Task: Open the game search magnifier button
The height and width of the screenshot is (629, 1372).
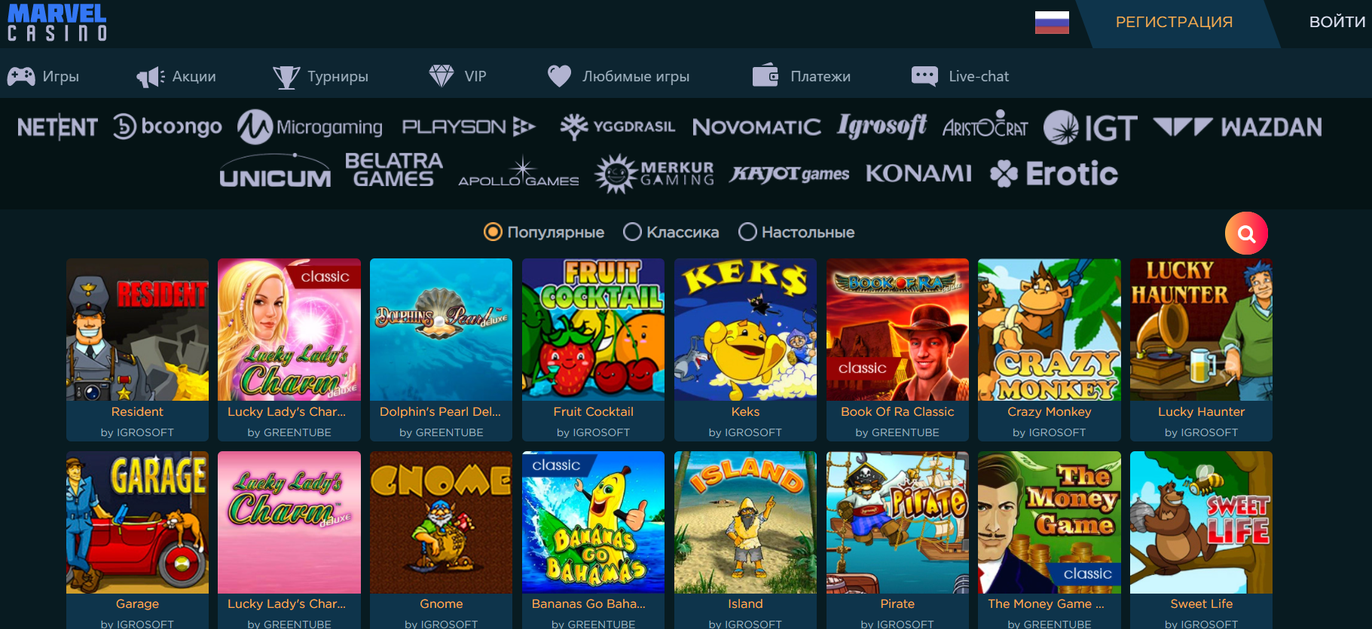Action: [1246, 234]
